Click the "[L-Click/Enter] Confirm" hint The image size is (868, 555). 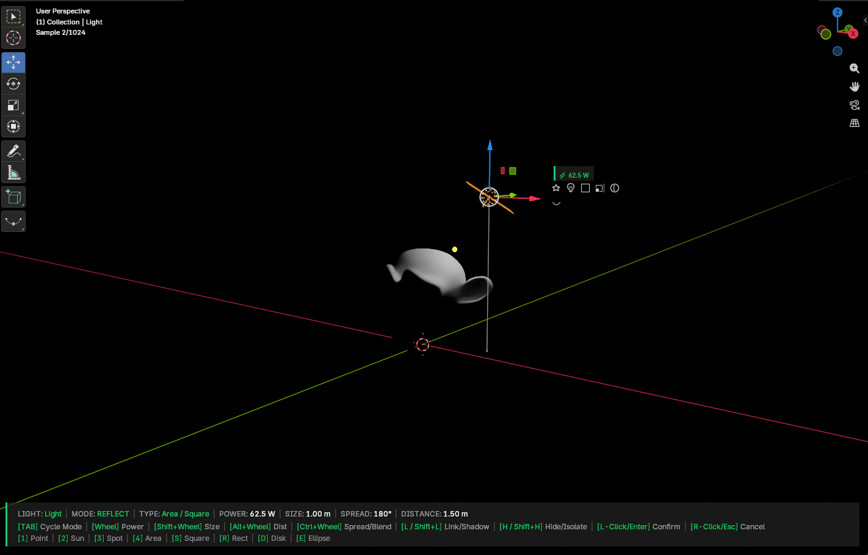click(638, 527)
